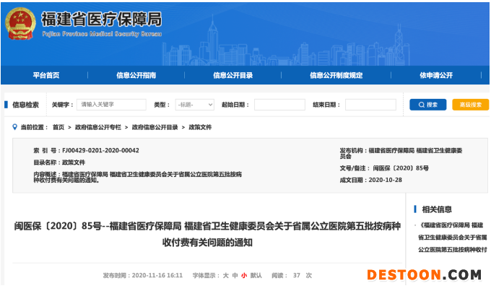Select the 依申请公开 navigation item
The image size is (491, 291).
coord(435,75)
